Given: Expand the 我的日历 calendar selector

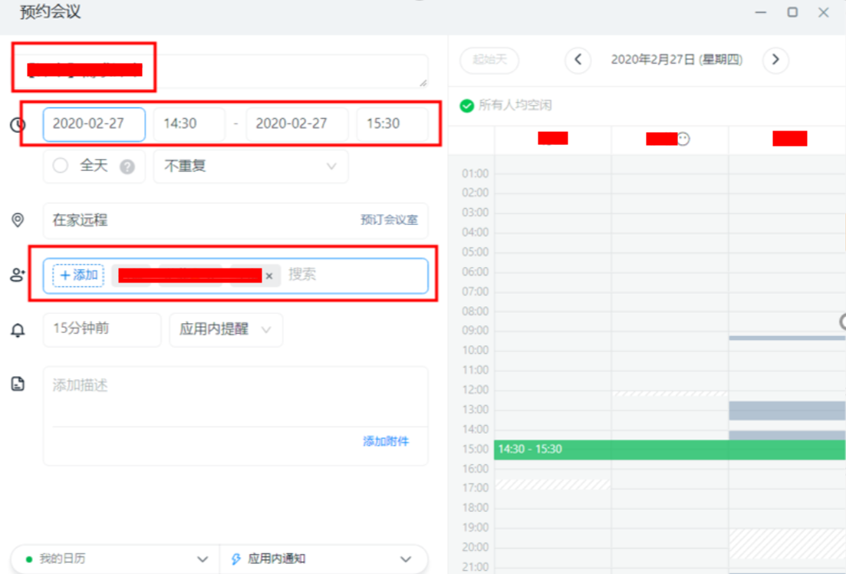Looking at the screenshot, I should click(116, 559).
